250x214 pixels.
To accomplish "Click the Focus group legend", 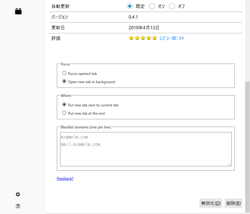I will (65, 64).
